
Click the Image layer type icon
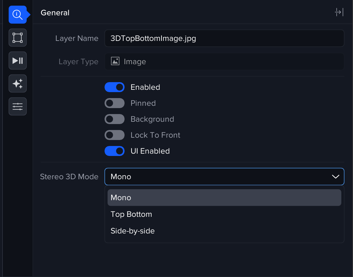115,62
